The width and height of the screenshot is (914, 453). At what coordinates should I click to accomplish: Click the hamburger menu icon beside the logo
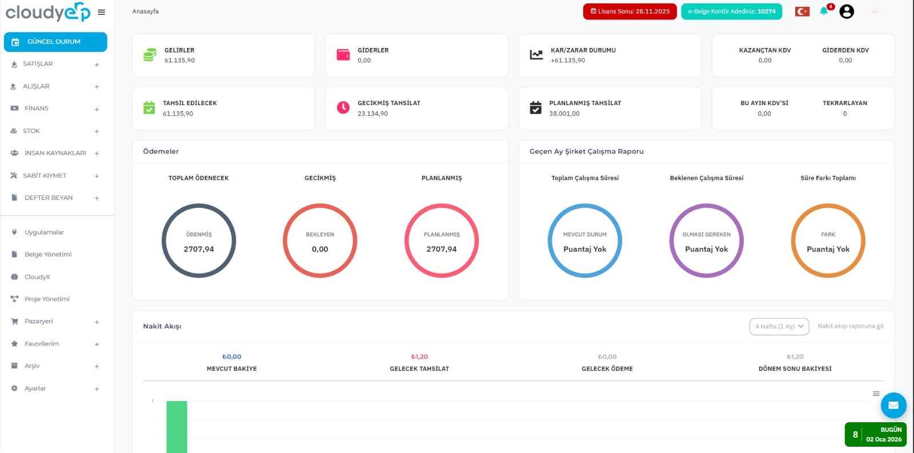[101, 12]
